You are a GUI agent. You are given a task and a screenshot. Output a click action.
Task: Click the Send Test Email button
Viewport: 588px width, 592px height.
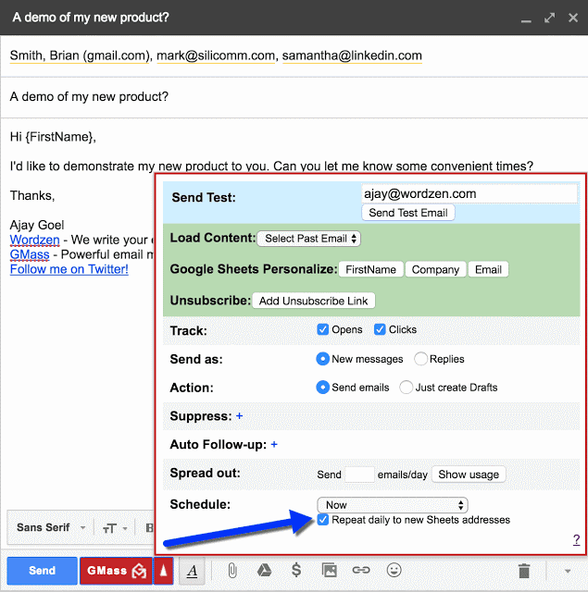[x=408, y=213]
